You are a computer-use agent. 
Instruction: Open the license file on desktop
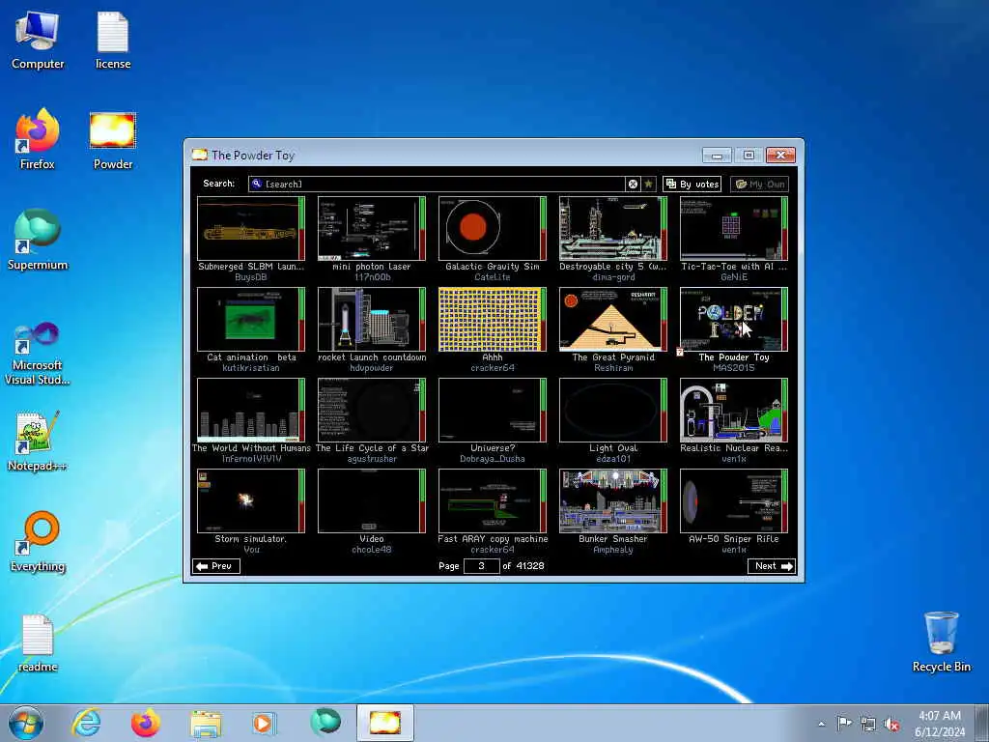tap(113, 41)
